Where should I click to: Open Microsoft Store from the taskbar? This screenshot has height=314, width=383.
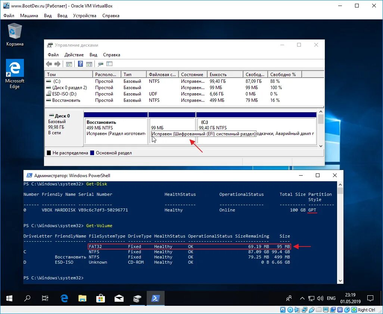(101, 298)
